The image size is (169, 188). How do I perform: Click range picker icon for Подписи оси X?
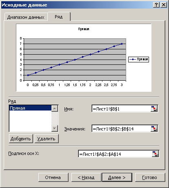pos(155,154)
